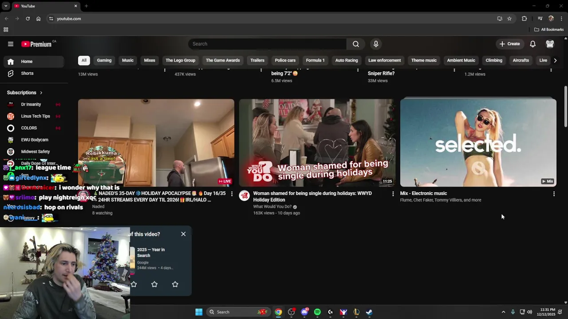This screenshot has height=319, width=568.
Task: Open Chrome media controls icon
Action: coord(540,19)
